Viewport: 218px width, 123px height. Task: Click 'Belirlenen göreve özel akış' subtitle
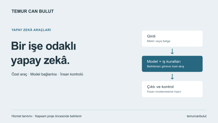(165, 66)
